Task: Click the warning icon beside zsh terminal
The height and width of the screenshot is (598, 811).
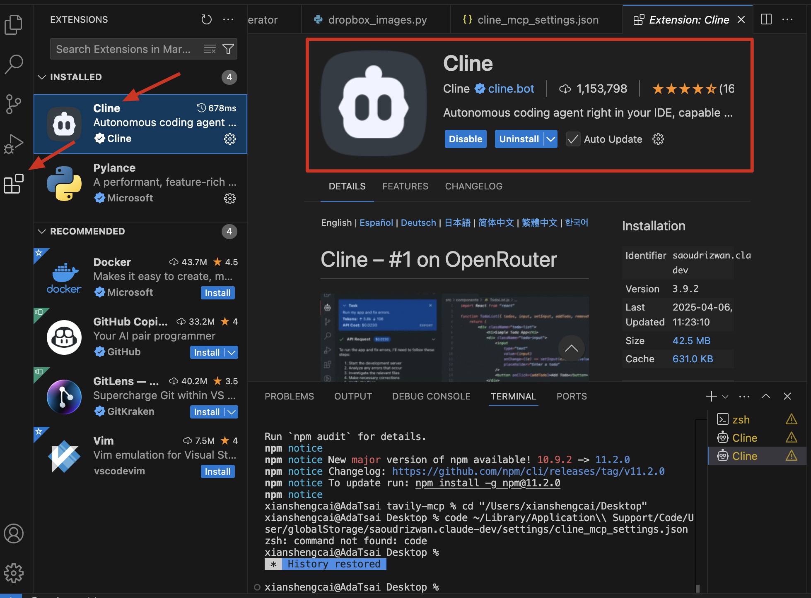Action: click(x=791, y=419)
